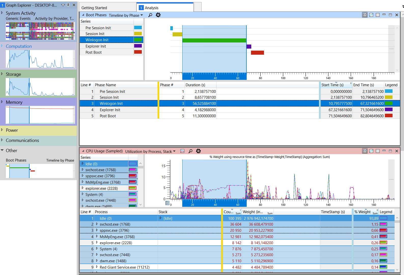Open CPU Usage view editor gear

click(x=198, y=151)
